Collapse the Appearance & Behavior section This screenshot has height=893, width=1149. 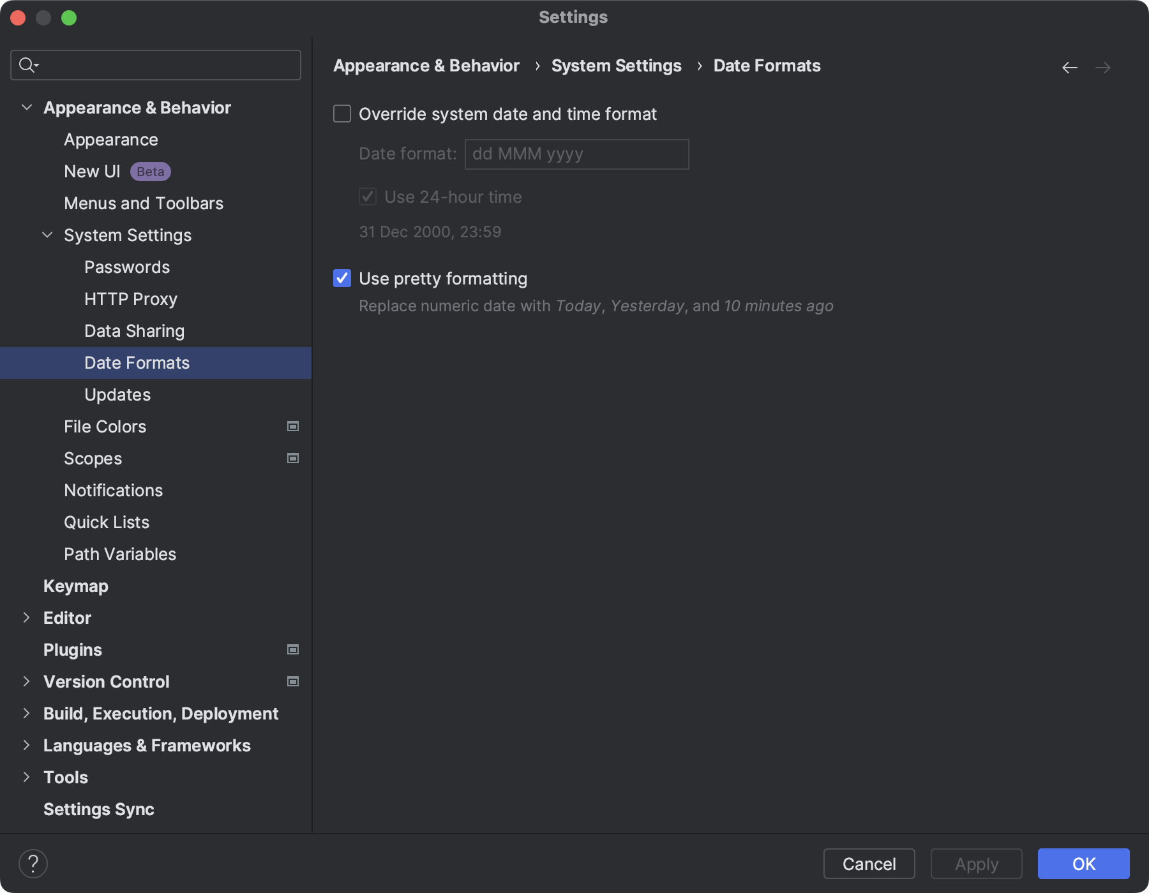click(x=26, y=107)
